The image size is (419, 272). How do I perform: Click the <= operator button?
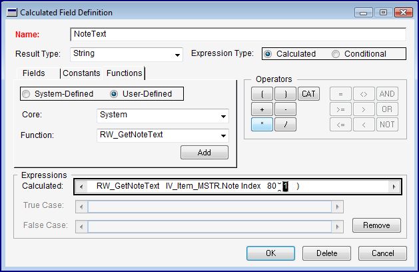click(340, 125)
